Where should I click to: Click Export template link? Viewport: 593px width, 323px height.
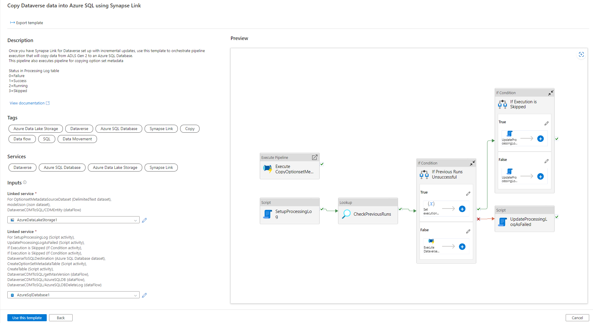26,23
